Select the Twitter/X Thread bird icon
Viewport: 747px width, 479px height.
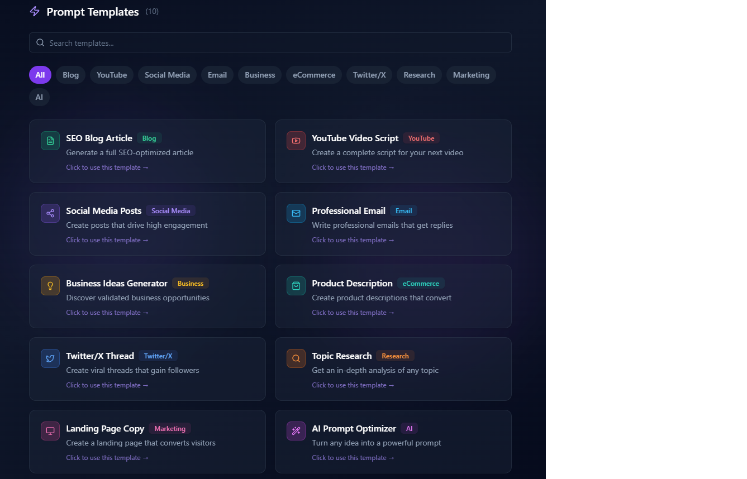(x=50, y=358)
